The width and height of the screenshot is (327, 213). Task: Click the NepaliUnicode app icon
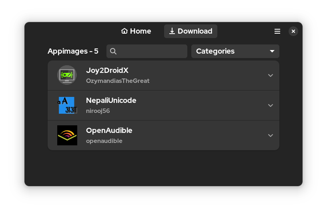pos(67,105)
